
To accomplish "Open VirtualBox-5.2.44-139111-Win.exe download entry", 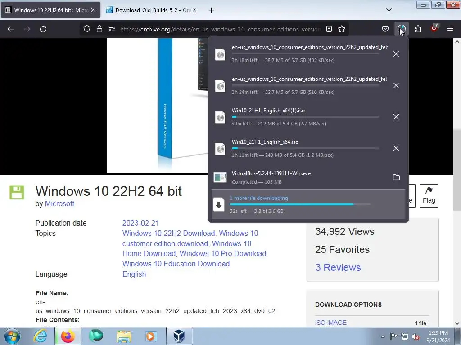I will click(x=299, y=177).
